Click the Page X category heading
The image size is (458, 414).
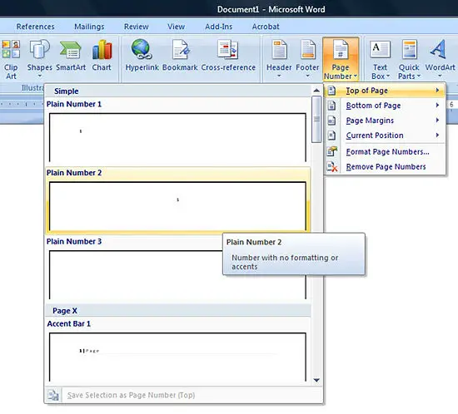tap(65, 311)
